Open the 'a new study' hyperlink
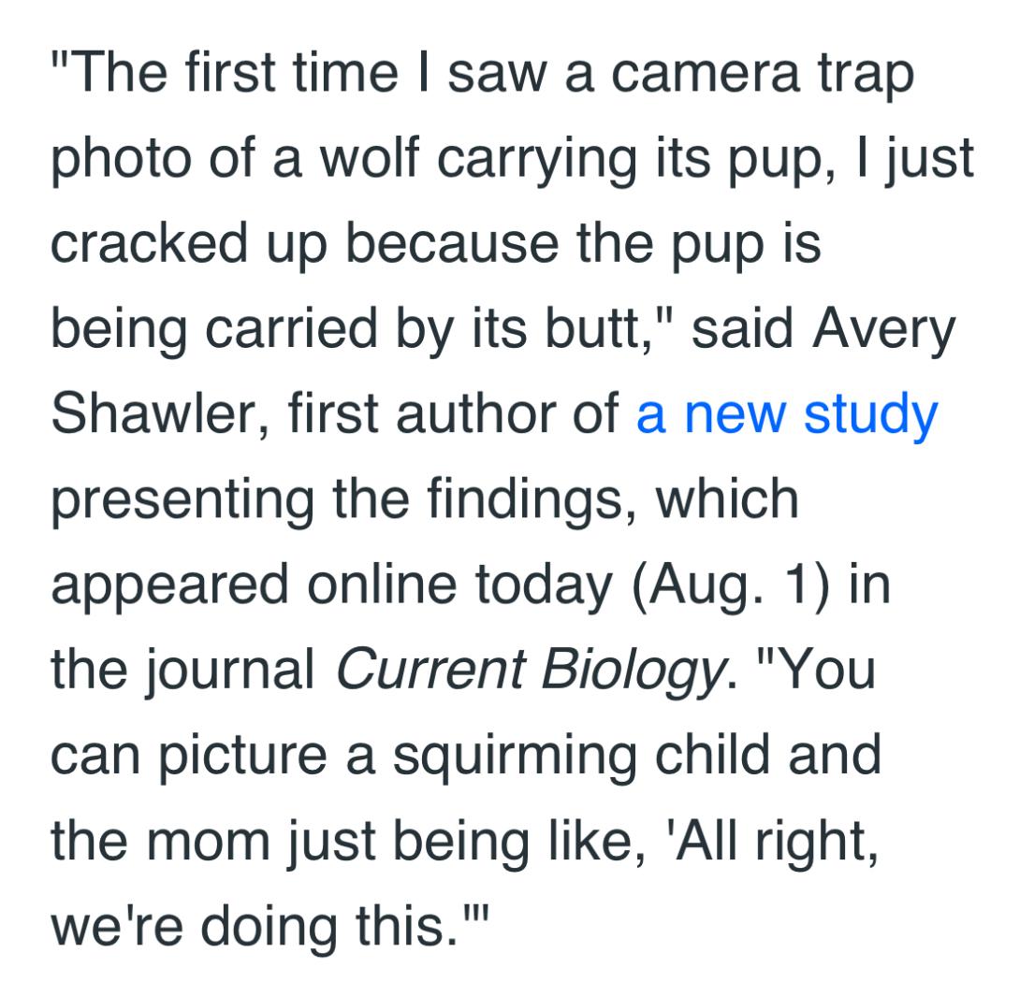 [x=787, y=416]
